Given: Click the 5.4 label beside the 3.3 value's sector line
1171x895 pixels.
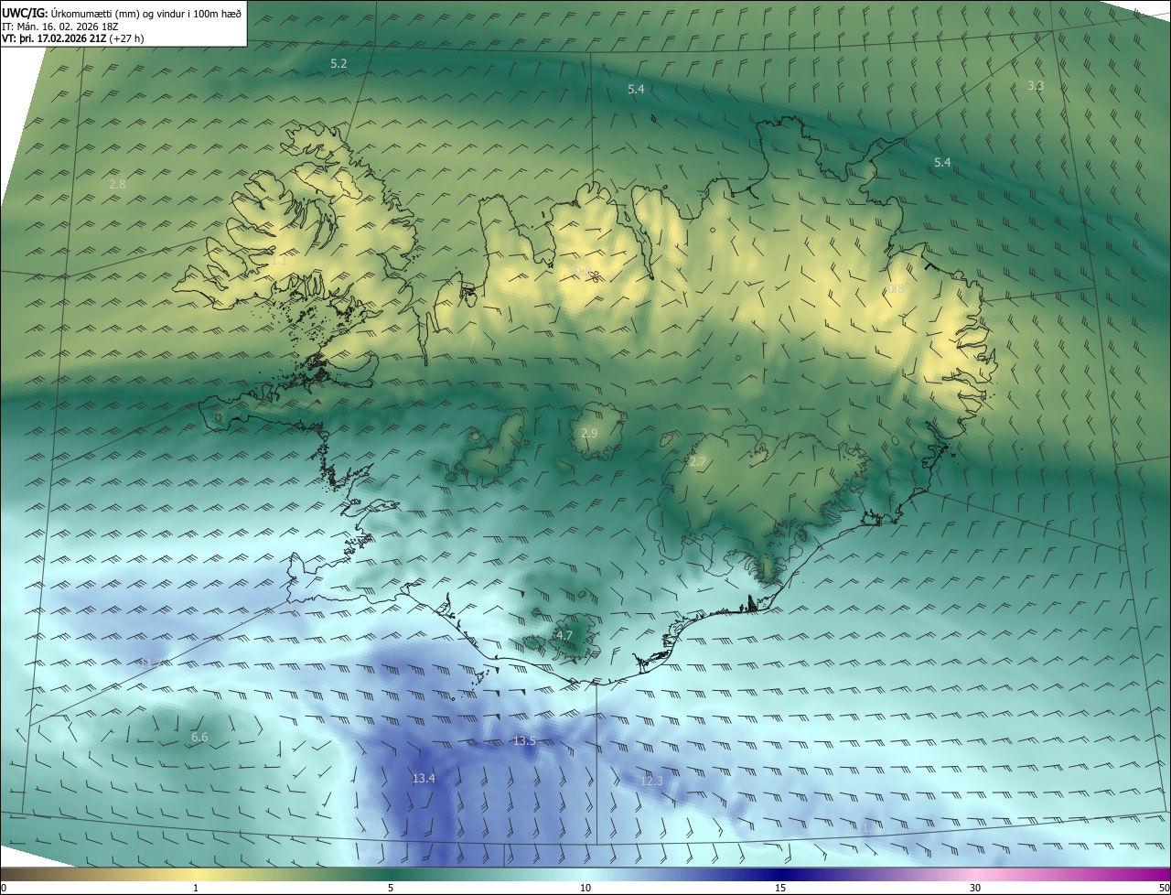Looking at the screenshot, I should (x=942, y=162).
